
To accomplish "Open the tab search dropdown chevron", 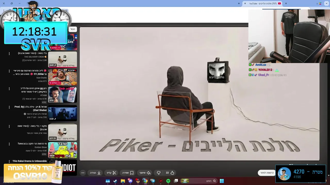I will pyautogui.click(x=327, y=4).
